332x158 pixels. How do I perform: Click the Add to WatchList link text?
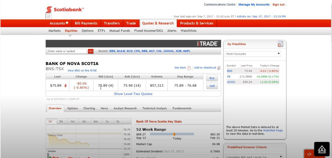pos(205,68)
